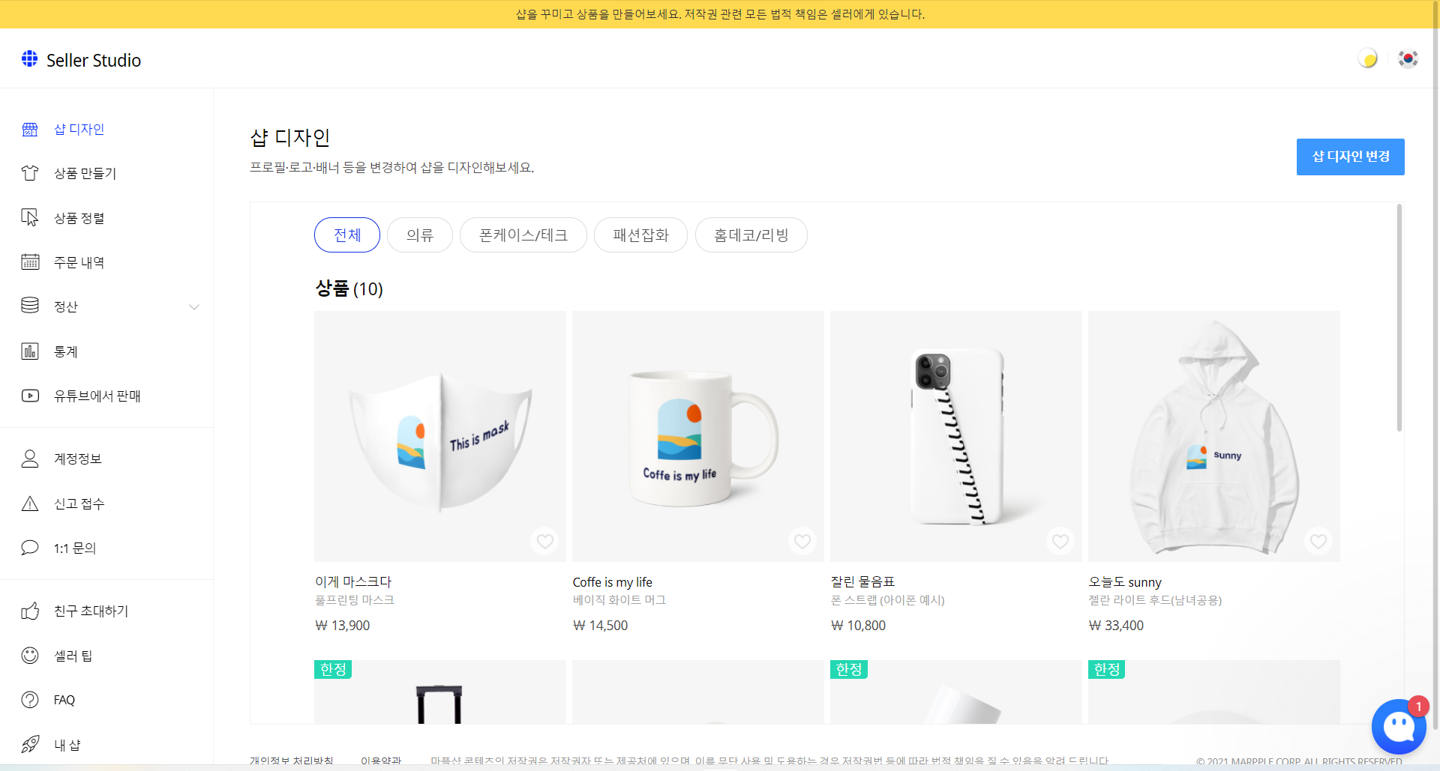This screenshot has width=1440, height=771.
Task: Click the cursor icon for 상품 정렬
Action: coord(30,217)
